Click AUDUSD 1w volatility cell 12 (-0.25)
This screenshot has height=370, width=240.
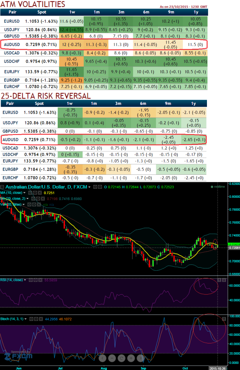pos(71,44)
